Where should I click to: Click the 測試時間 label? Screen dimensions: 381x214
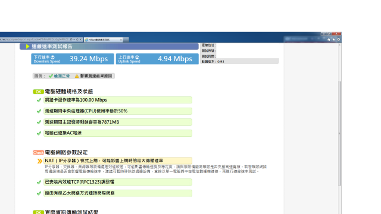tap(209, 56)
